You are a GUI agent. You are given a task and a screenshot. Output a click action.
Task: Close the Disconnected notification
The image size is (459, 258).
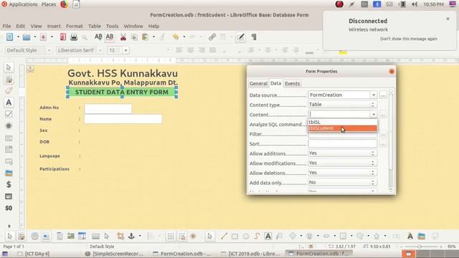coord(448,19)
